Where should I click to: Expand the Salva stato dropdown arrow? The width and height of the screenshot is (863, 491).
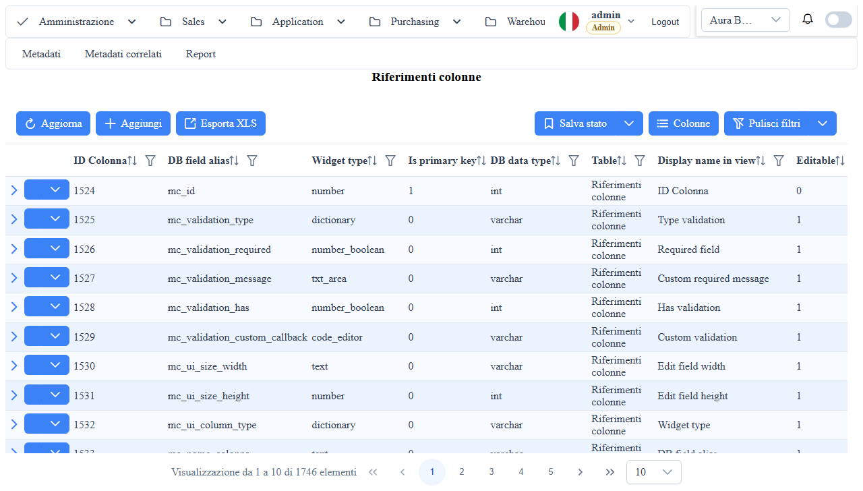(x=629, y=123)
